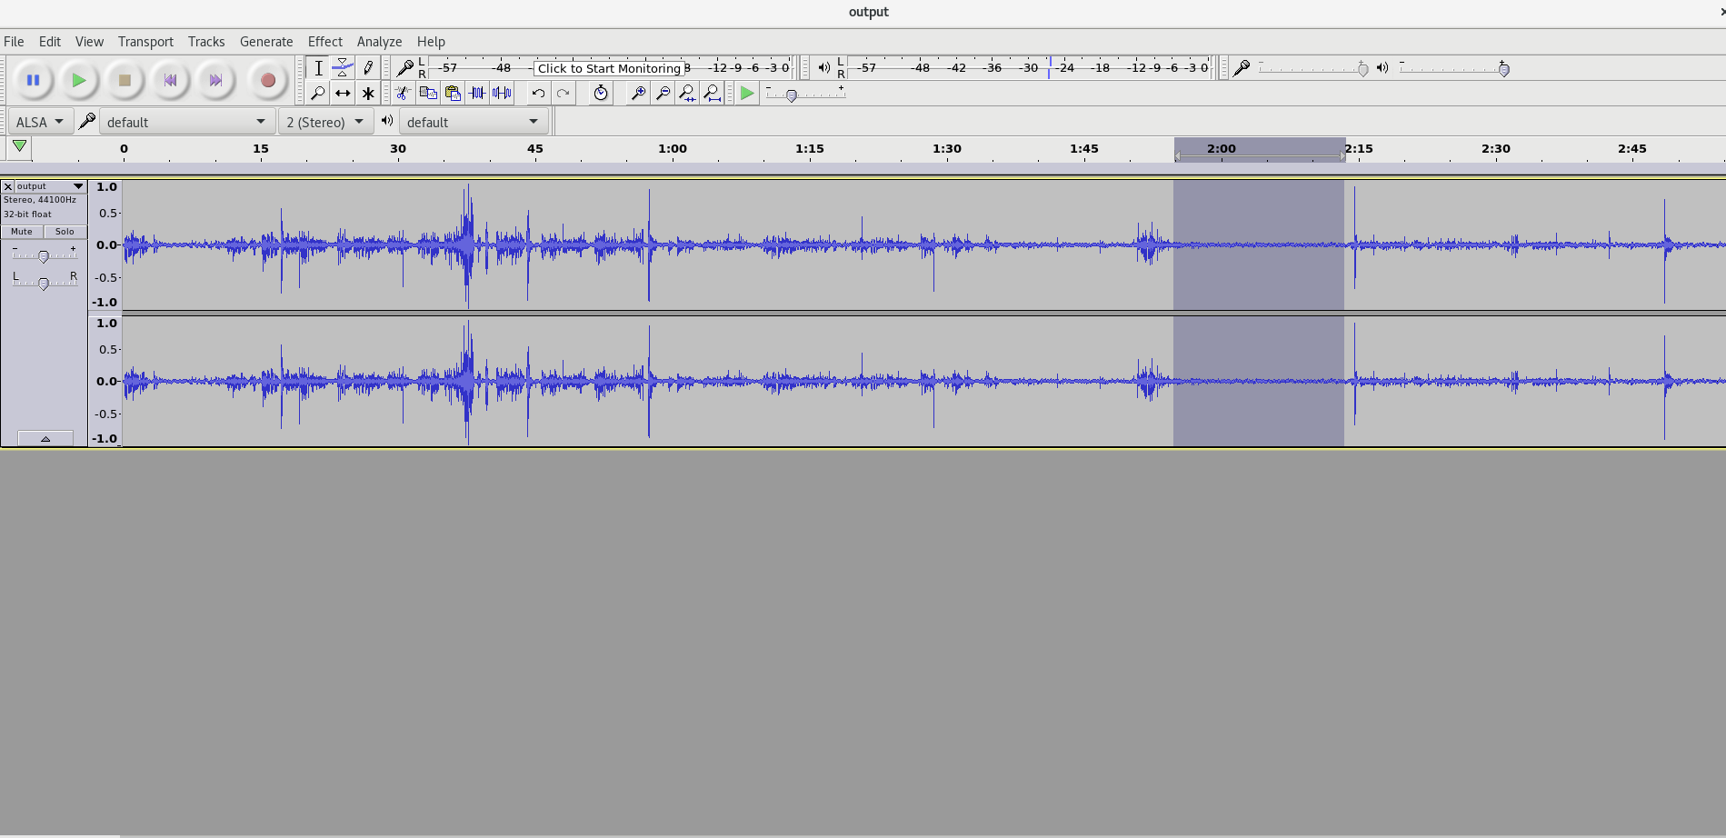Click the Silence audio selection icon
Image resolution: width=1726 pixels, height=838 pixels.
coord(502,93)
